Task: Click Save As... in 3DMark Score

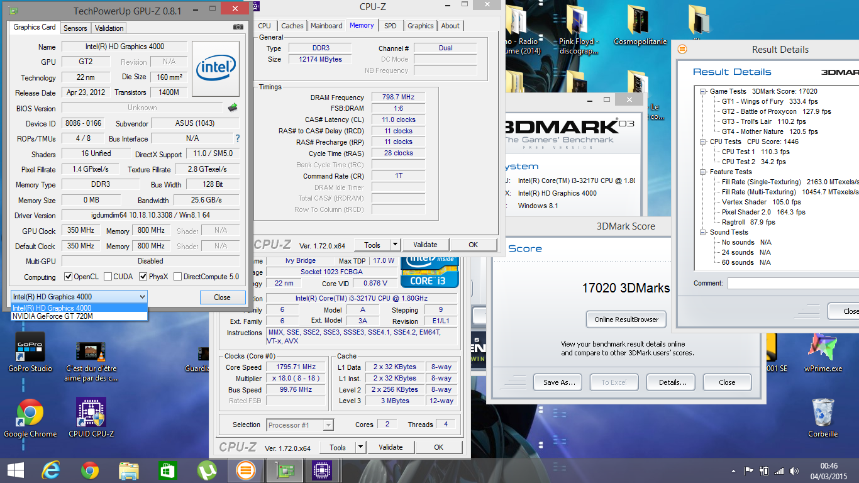Action: 559,382
